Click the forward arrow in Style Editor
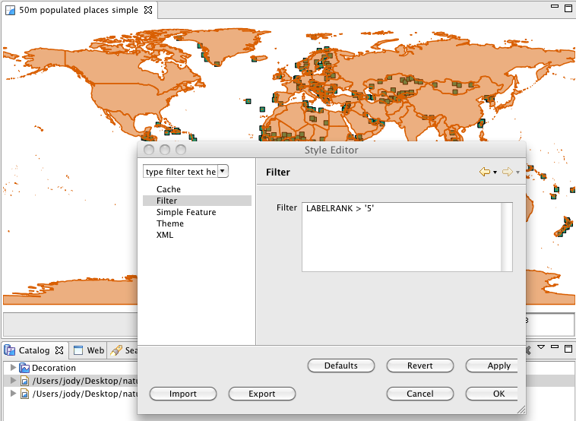The image size is (576, 421). 507,173
